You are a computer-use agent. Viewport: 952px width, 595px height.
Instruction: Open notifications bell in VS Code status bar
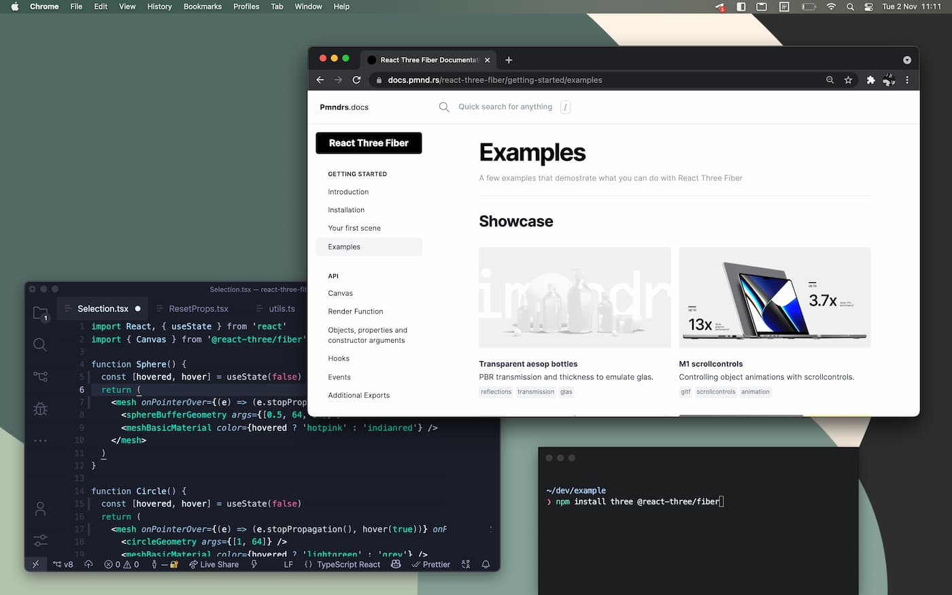pyautogui.click(x=486, y=564)
